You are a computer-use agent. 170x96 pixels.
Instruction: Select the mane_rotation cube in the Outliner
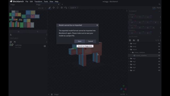tap(144, 55)
